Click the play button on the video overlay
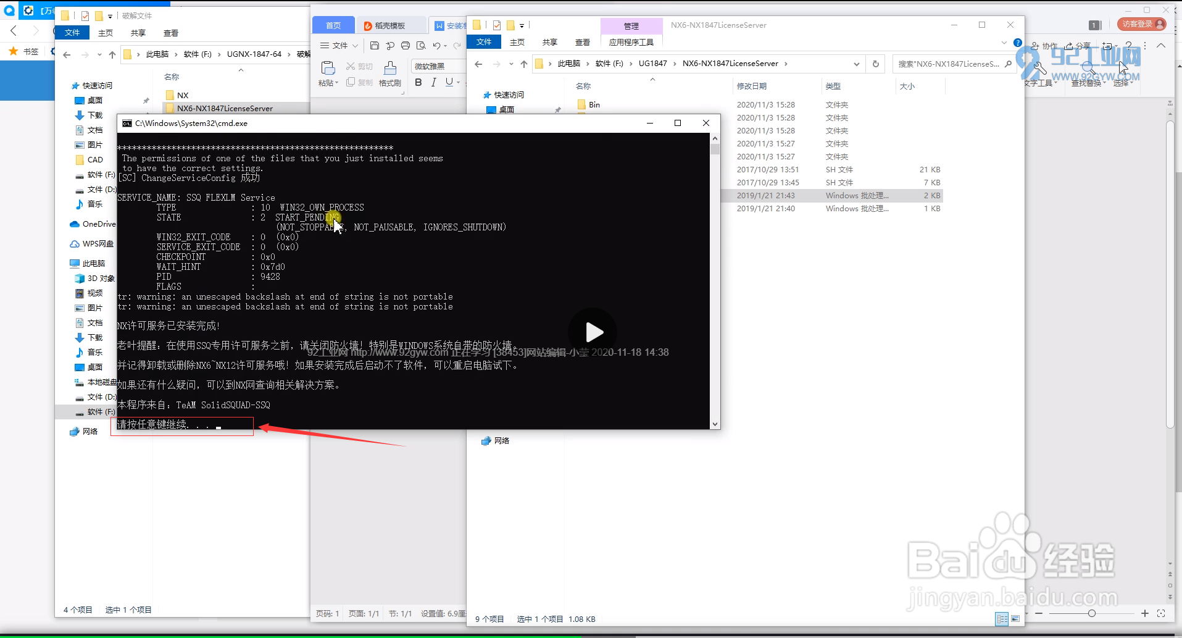The image size is (1182, 638). click(593, 332)
